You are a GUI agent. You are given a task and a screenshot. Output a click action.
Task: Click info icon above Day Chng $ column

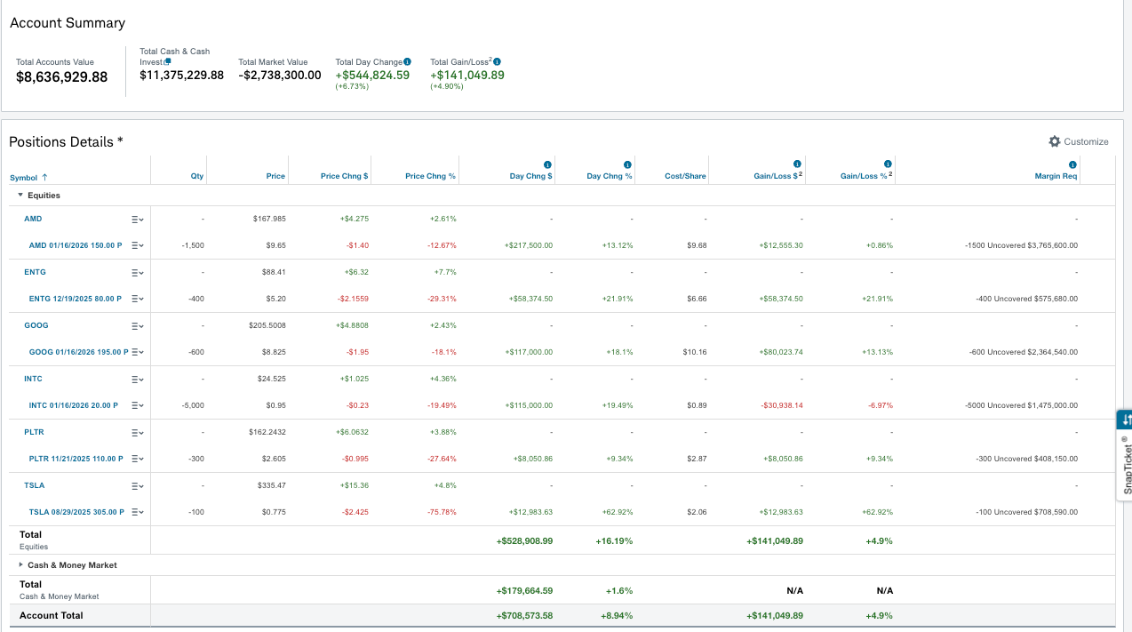[x=547, y=164]
